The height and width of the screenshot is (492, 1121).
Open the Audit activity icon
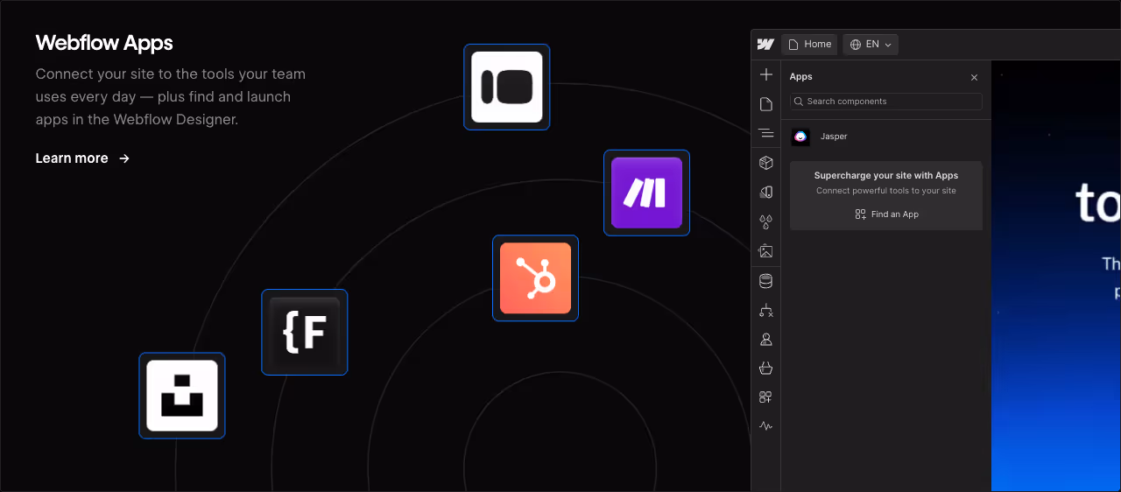pyautogui.click(x=766, y=426)
